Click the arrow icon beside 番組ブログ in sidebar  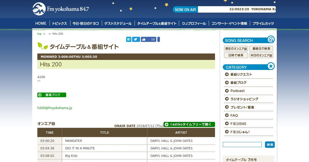point(227,83)
